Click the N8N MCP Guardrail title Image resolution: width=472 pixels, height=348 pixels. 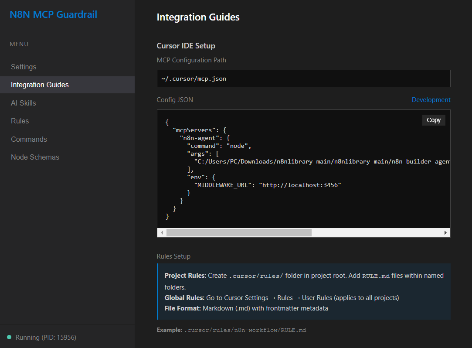(53, 14)
